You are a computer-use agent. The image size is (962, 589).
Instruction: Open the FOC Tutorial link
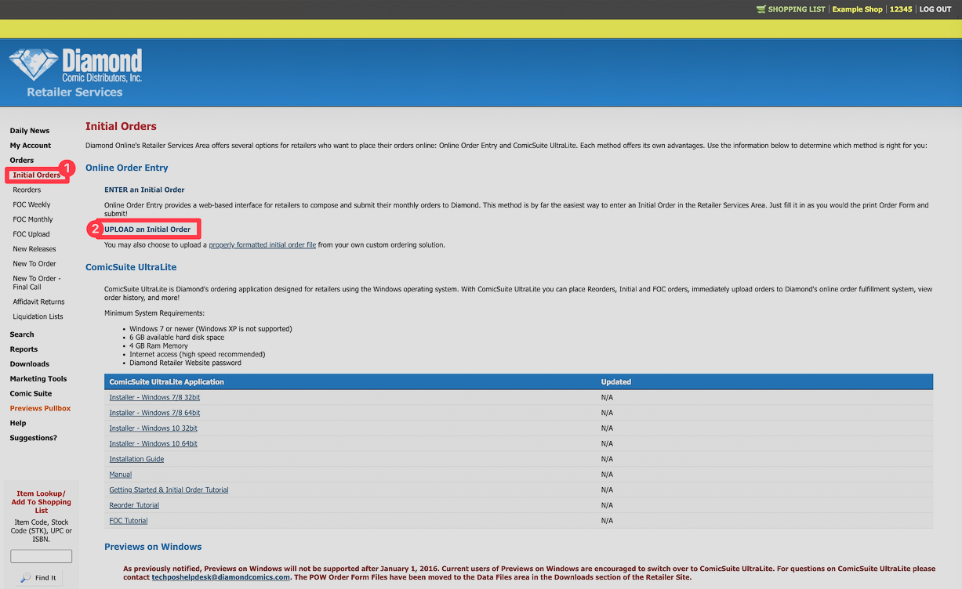point(129,521)
